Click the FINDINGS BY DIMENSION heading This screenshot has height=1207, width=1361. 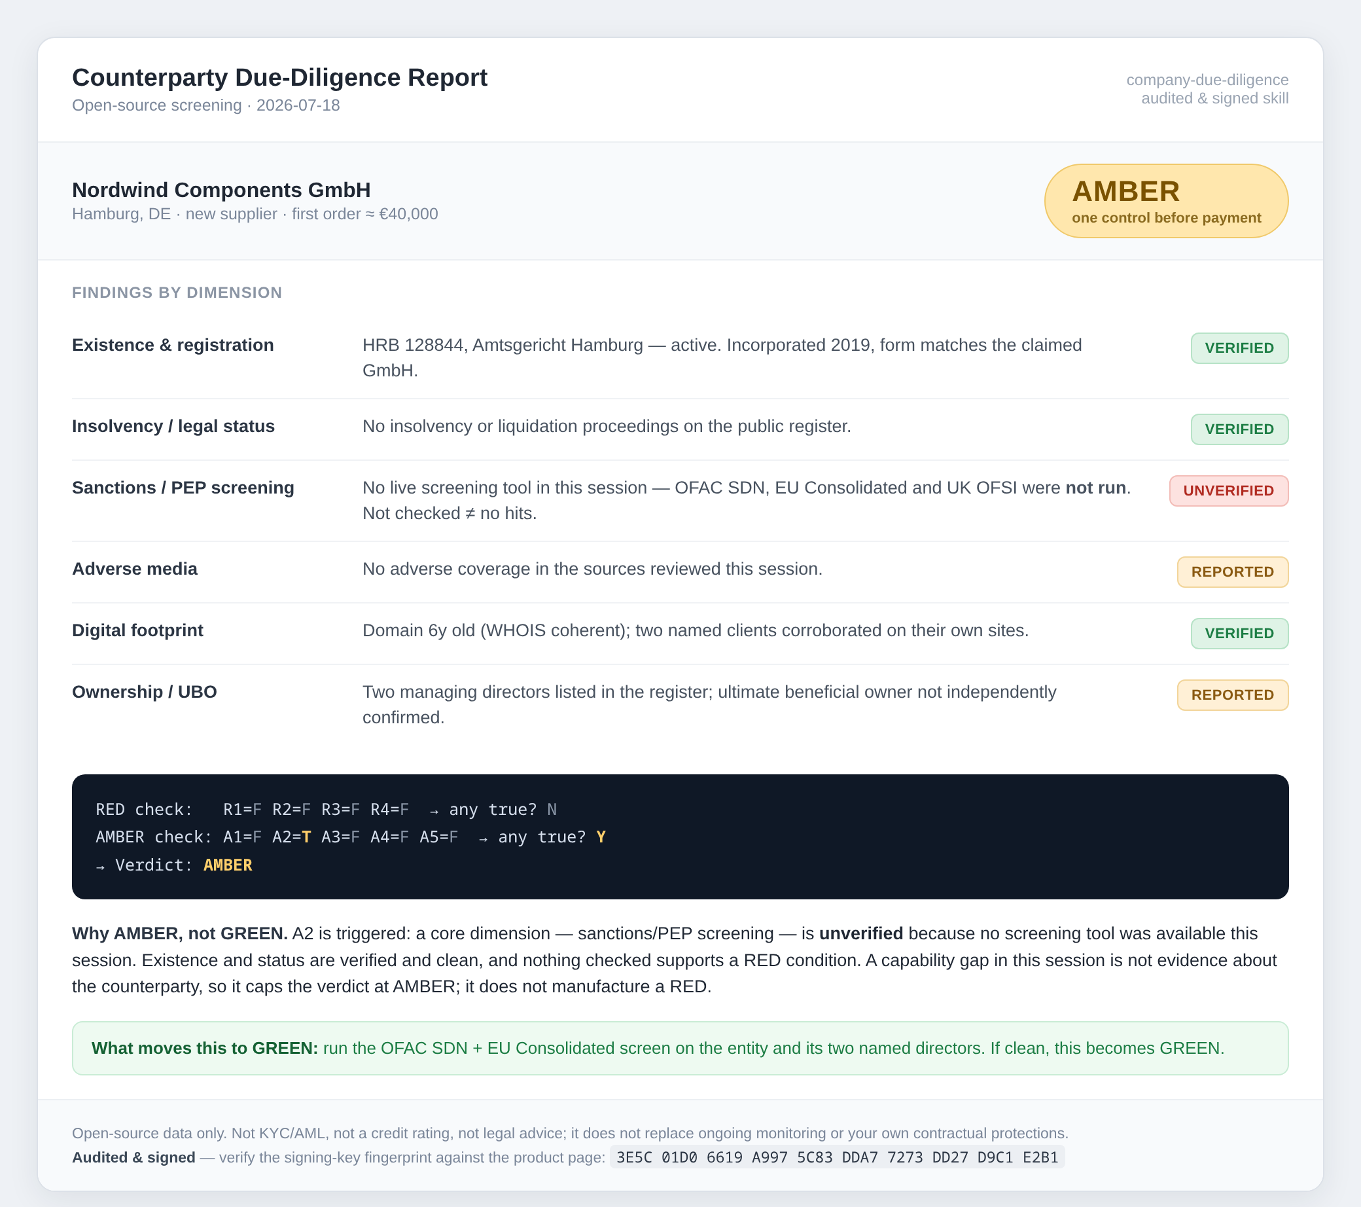pyautogui.click(x=177, y=293)
